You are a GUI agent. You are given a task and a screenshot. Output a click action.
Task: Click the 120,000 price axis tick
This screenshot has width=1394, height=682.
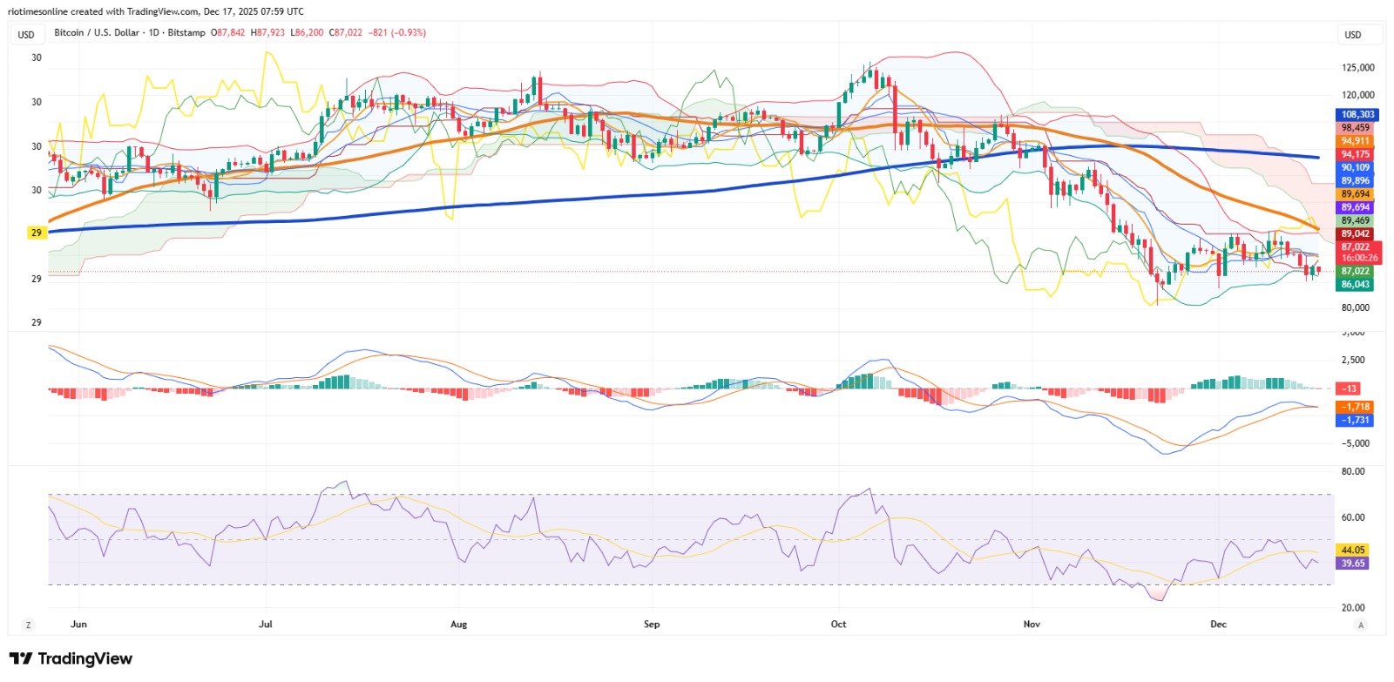point(1357,95)
